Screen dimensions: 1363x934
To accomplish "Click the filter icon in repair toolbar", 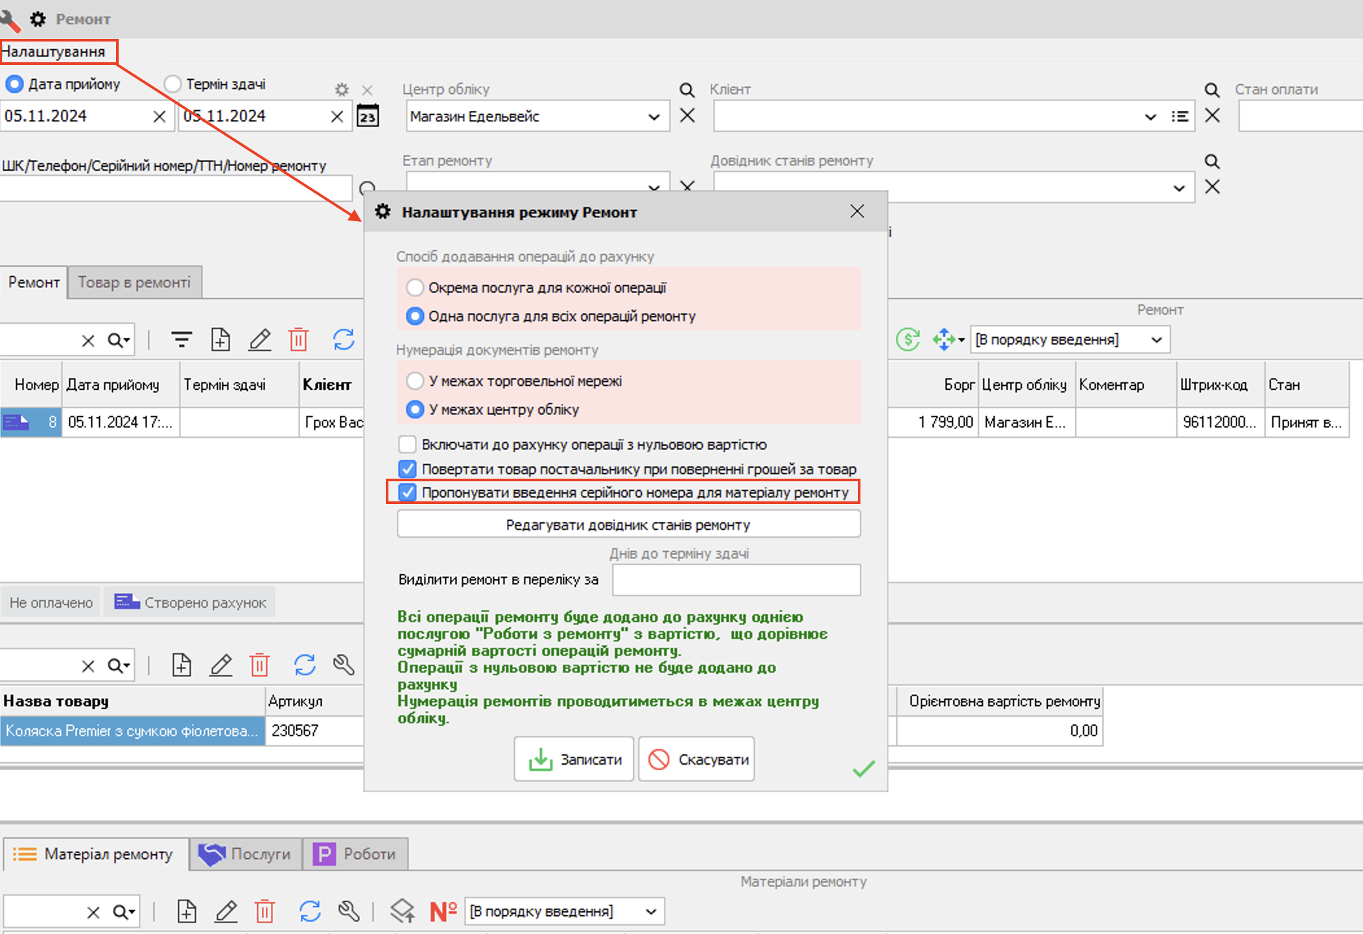I will point(182,339).
